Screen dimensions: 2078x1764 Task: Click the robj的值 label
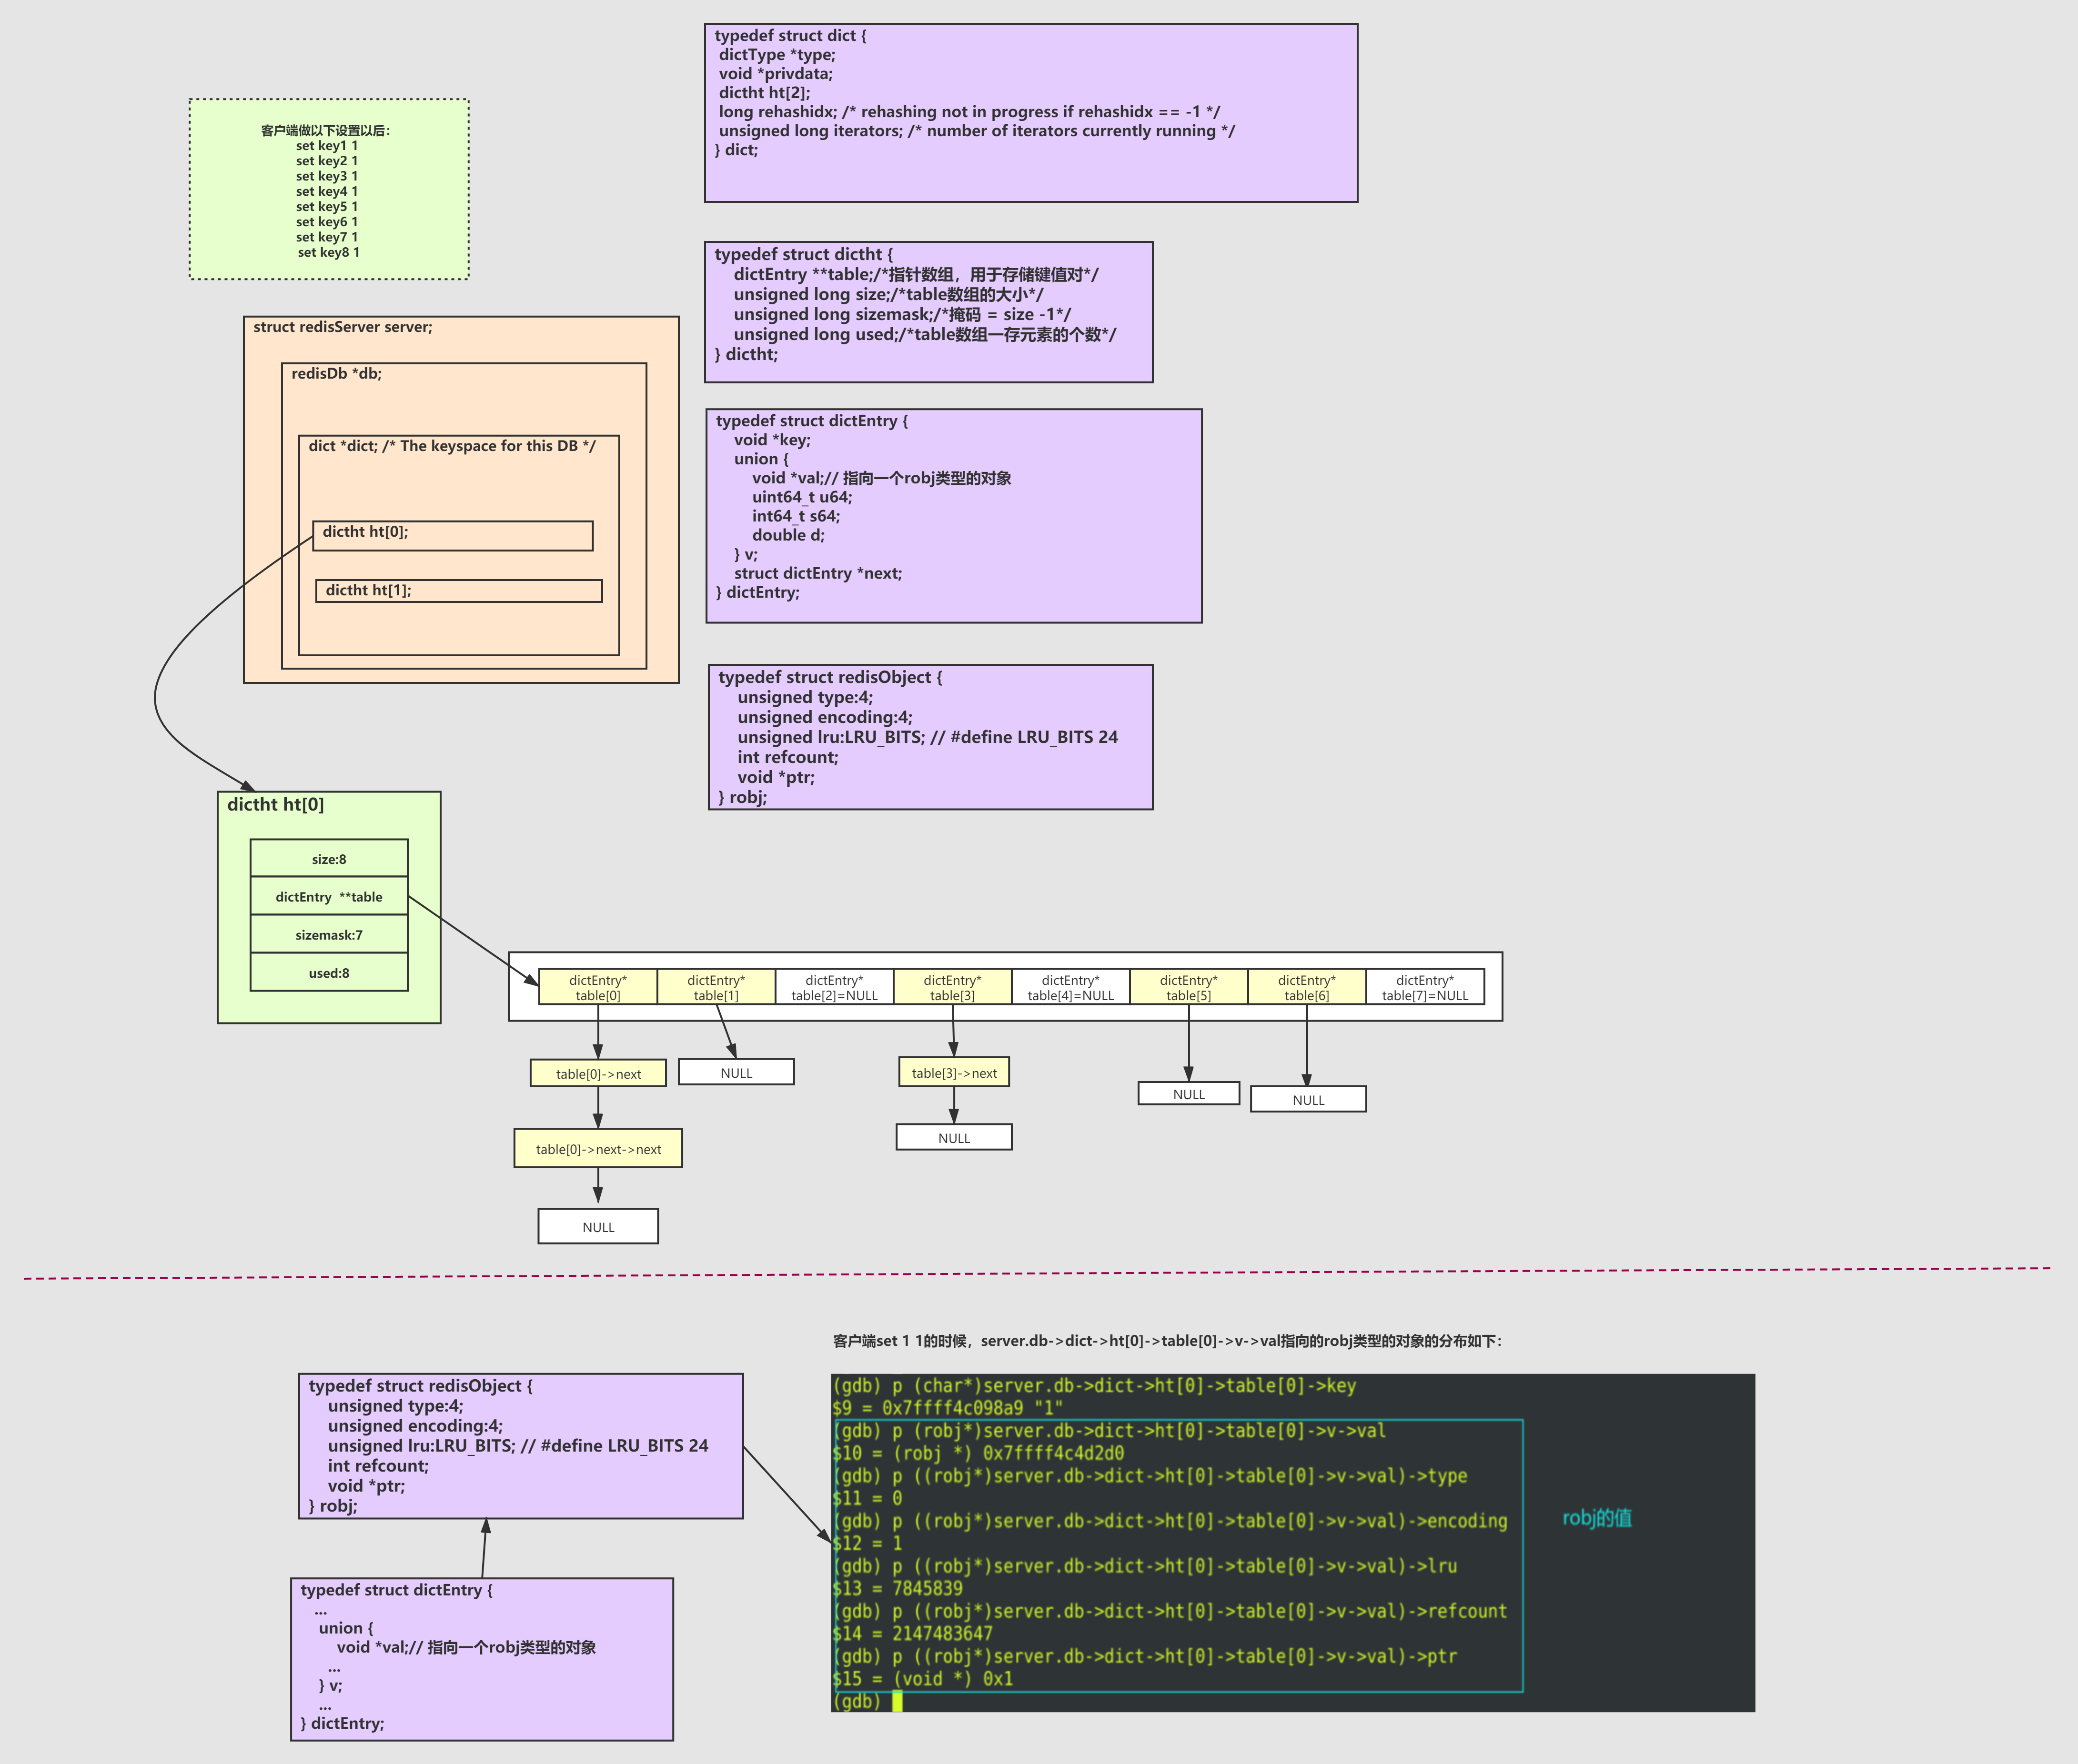coord(1596,1518)
